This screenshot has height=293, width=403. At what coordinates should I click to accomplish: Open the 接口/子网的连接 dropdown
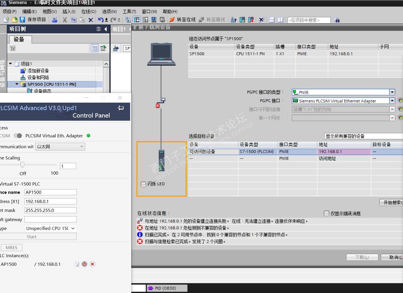(392, 109)
